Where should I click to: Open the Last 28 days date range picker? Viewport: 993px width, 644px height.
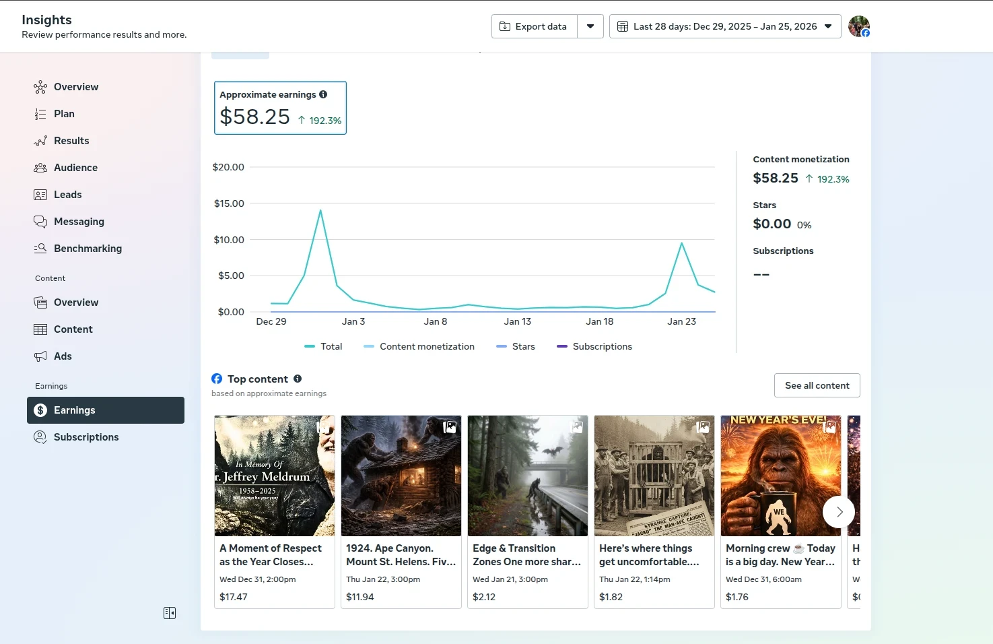click(x=725, y=26)
